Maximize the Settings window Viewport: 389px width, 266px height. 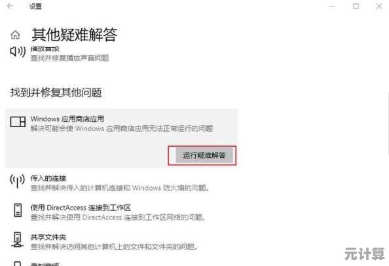tap(356, 6)
